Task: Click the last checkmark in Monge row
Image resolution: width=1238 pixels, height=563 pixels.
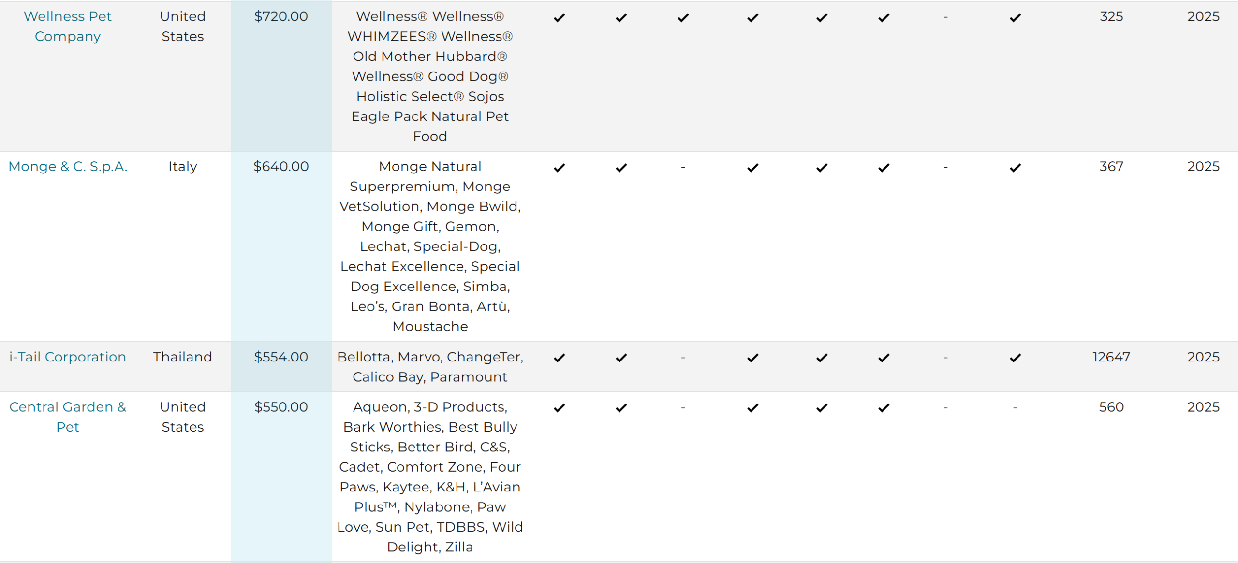Action: 1015,168
